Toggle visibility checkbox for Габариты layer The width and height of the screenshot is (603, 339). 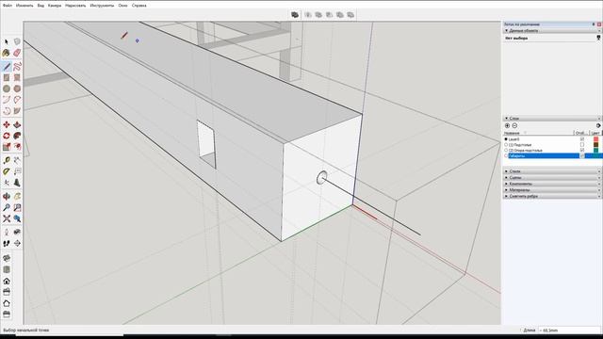(582, 156)
